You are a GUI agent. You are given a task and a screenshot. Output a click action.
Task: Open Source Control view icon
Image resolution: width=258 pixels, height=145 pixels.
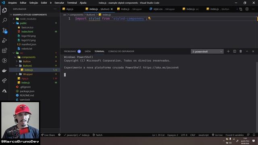pos(4,31)
